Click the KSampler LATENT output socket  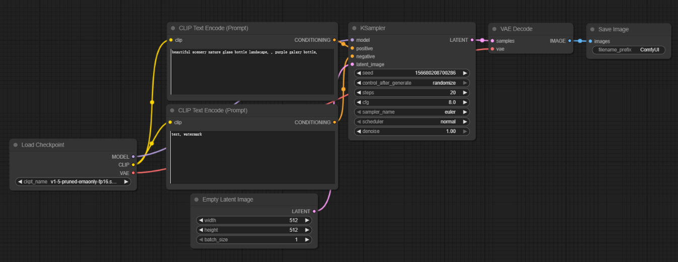click(472, 40)
